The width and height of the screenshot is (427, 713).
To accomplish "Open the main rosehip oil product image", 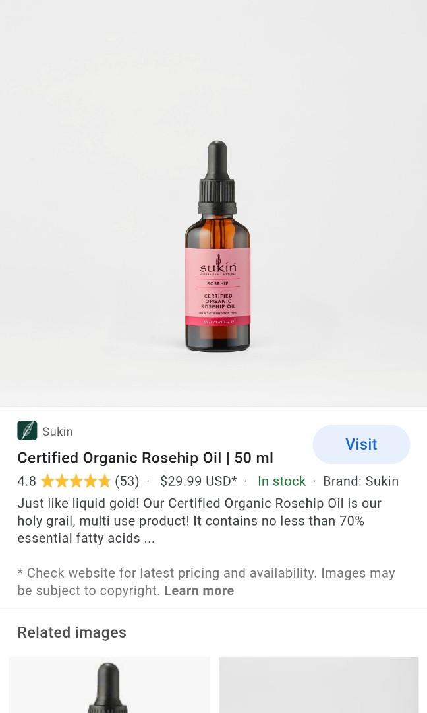I will click(213, 203).
